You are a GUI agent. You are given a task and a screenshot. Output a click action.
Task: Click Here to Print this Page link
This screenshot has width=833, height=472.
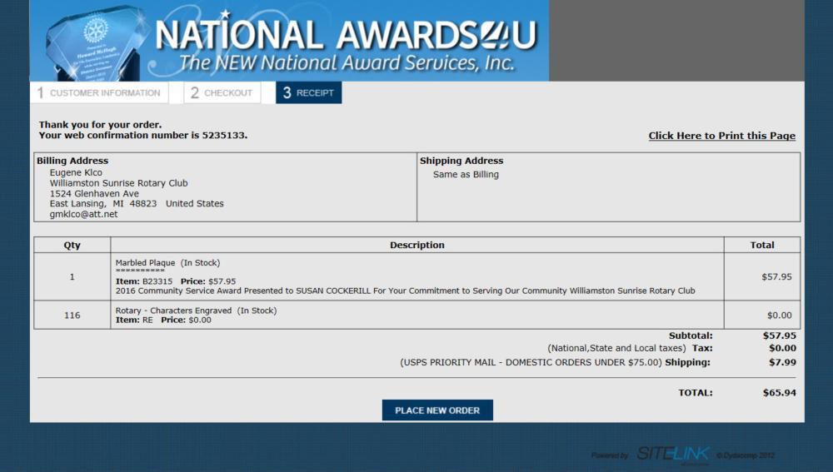722,136
